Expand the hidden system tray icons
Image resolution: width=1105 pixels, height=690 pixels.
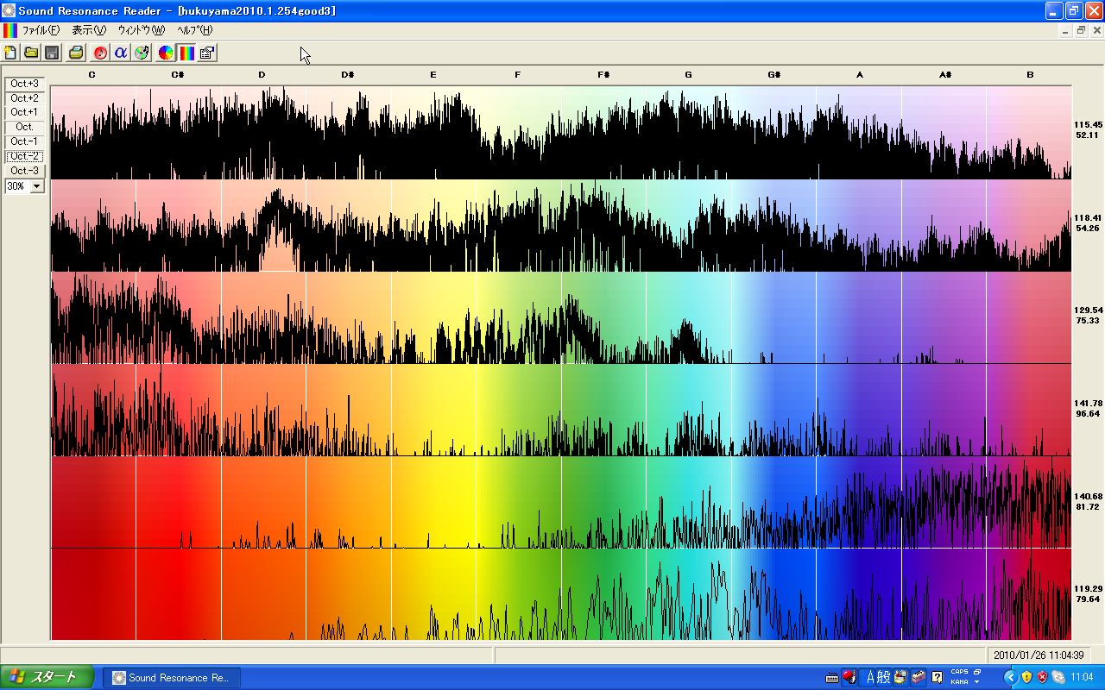click(x=1009, y=677)
